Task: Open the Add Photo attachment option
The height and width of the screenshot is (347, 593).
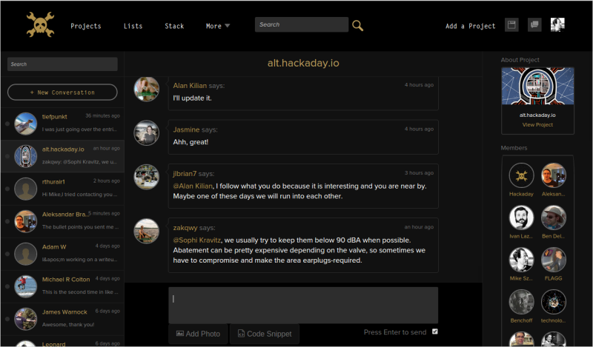Action: pyautogui.click(x=198, y=334)
